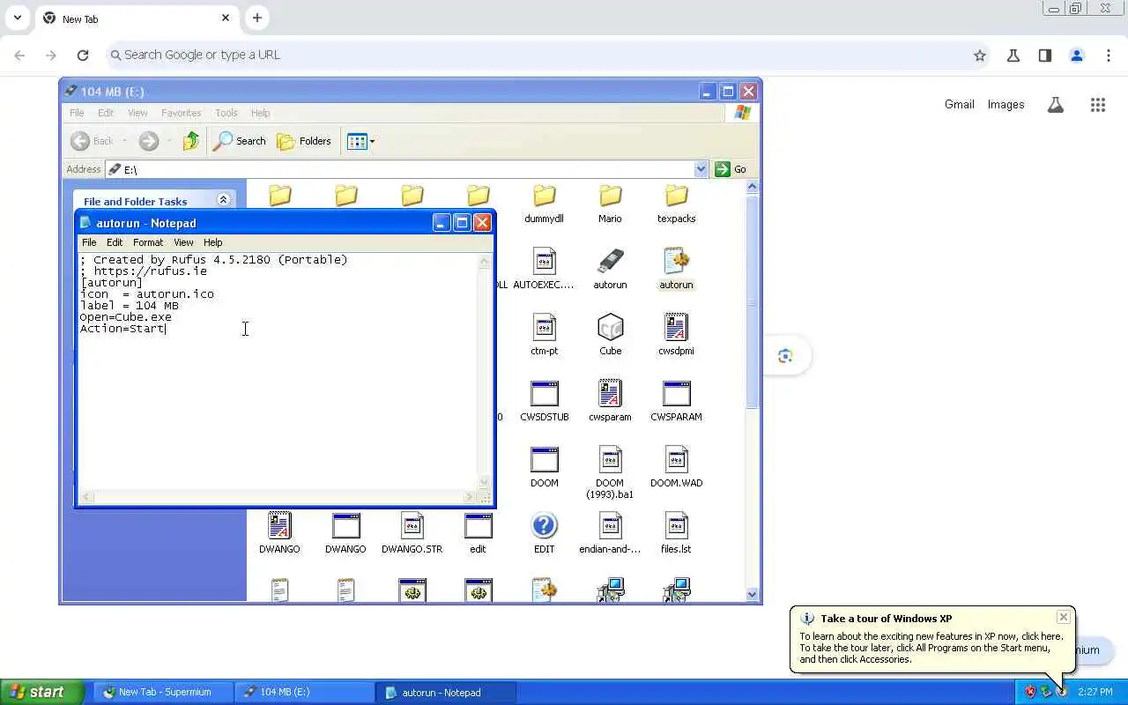The image size is (1128, 705).
Task: Open Explorer Tools menu
Action: click(226, 113)
